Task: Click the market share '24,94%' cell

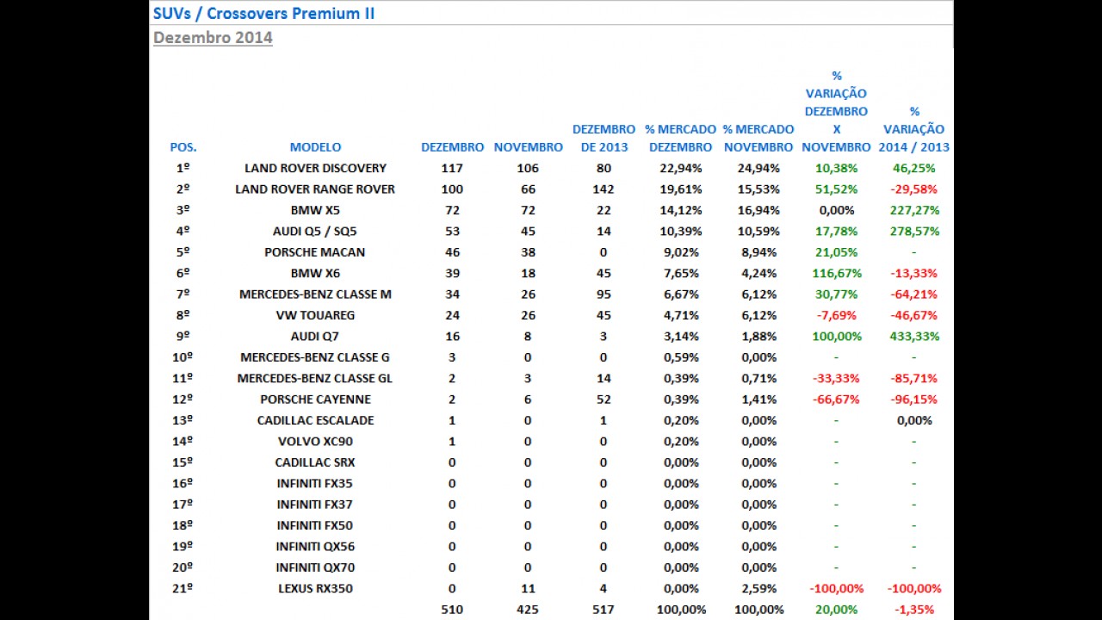Action: coord(758,168)
